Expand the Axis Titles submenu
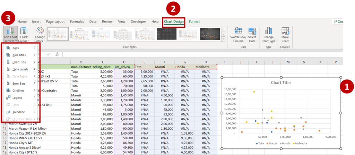Viewport: 355px width, 155px height. [21, 55]
